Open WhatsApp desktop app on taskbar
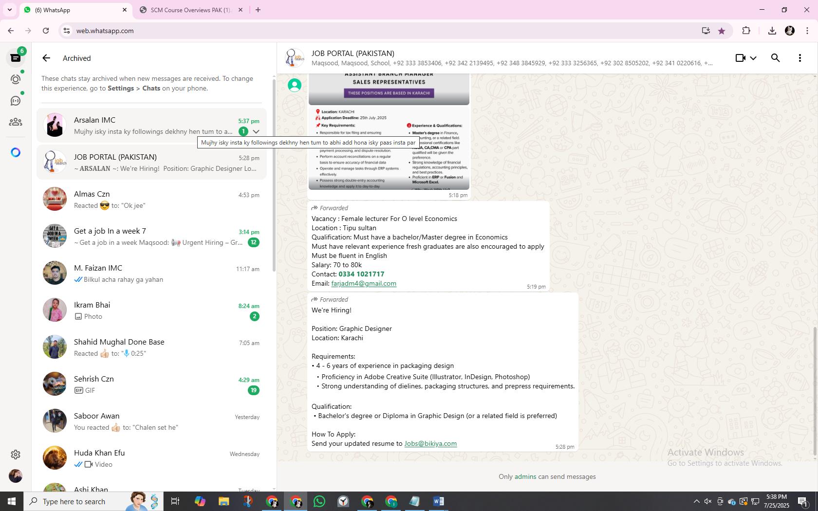 (319, 501)
